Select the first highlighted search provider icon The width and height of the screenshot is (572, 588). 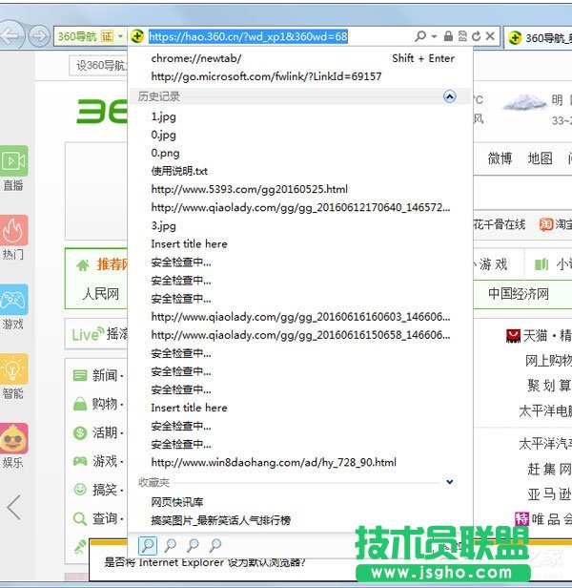(x=147, y=545)
